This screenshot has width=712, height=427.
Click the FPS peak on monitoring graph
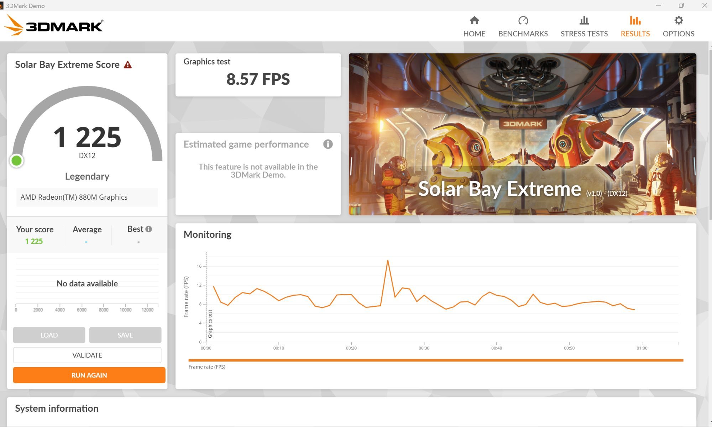(x=388, y=260)
